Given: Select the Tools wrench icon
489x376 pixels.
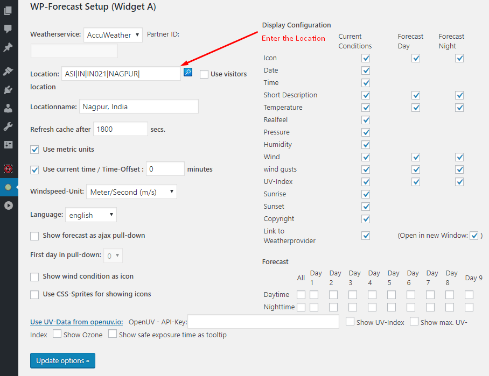Looking at the screenshot, I should click(x=9, y=126).
